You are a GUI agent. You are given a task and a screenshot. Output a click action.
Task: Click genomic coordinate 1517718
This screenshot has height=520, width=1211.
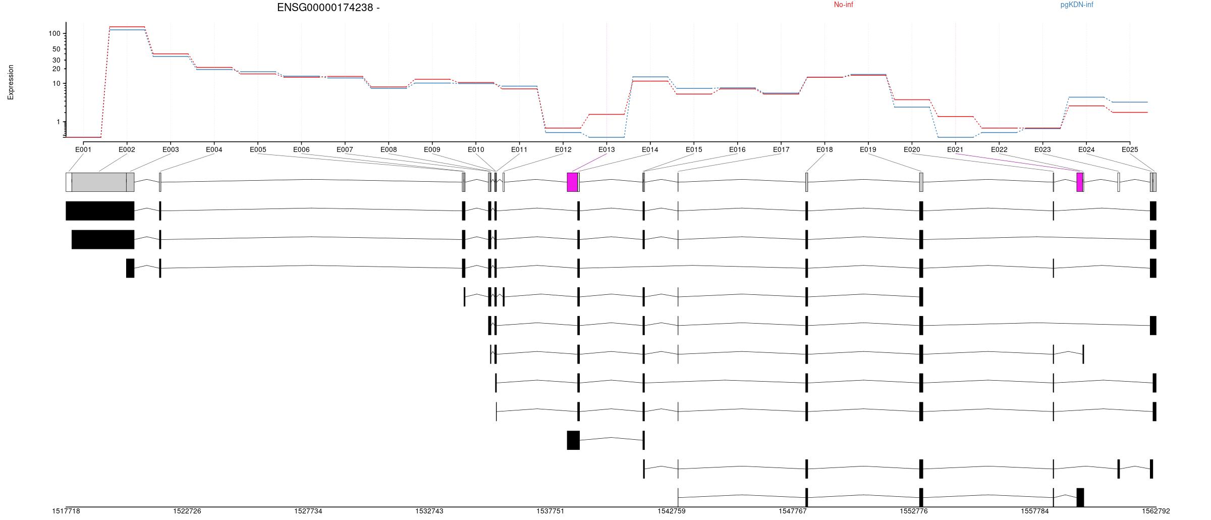point(66,511)
